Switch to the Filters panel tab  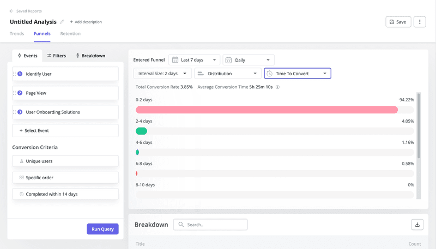[x=57, y=56]
